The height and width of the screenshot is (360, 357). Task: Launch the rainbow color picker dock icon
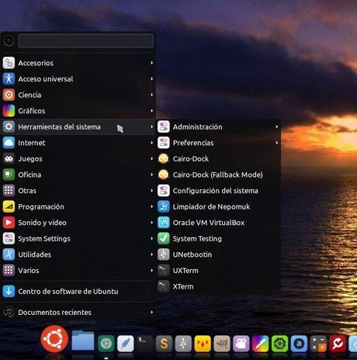[261, 344]
